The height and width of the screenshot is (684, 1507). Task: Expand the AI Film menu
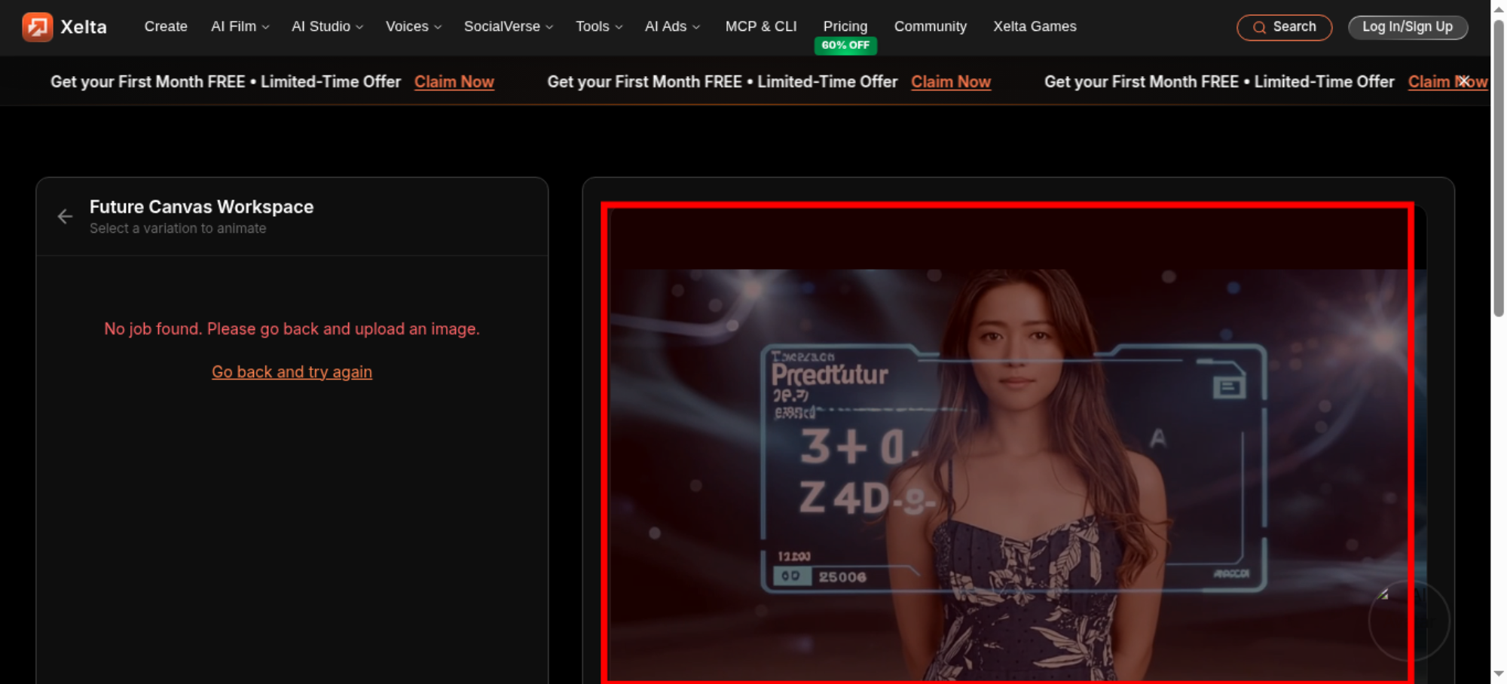click(x=240, y=26)
